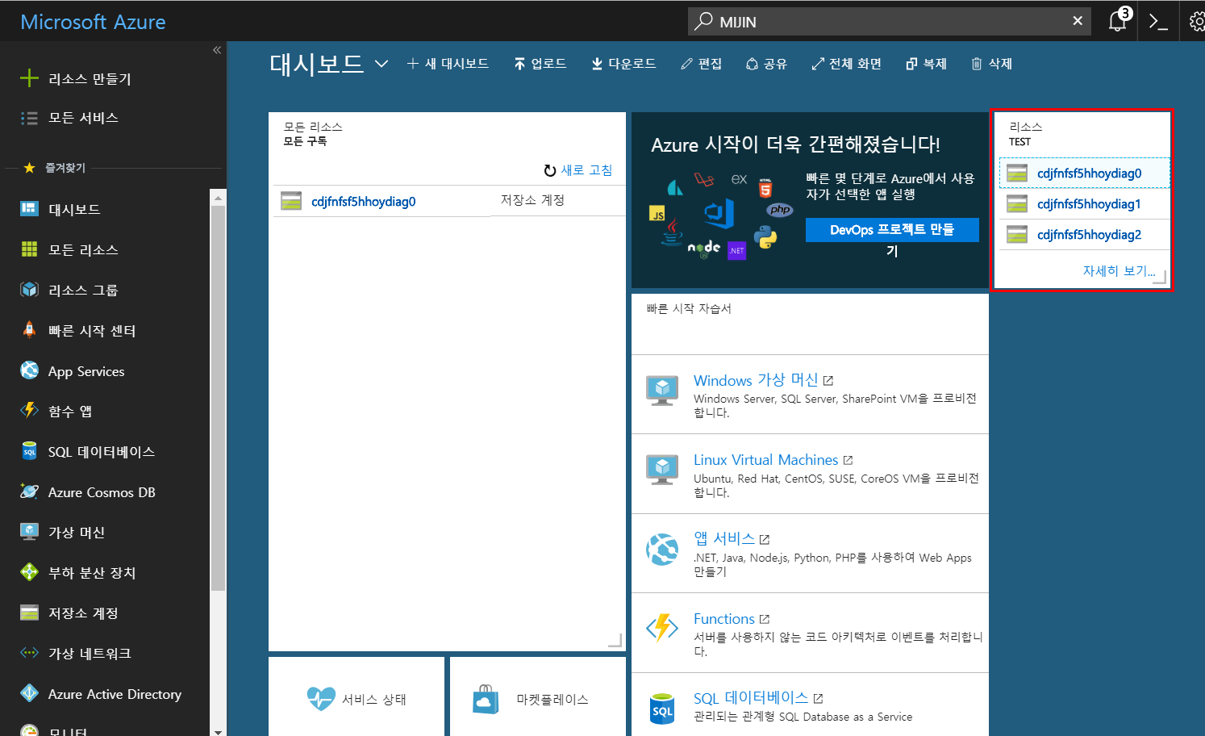Click the search box containing MIJIN
The height and width of the screenshot is (736, 1205).
pos(889,21)
